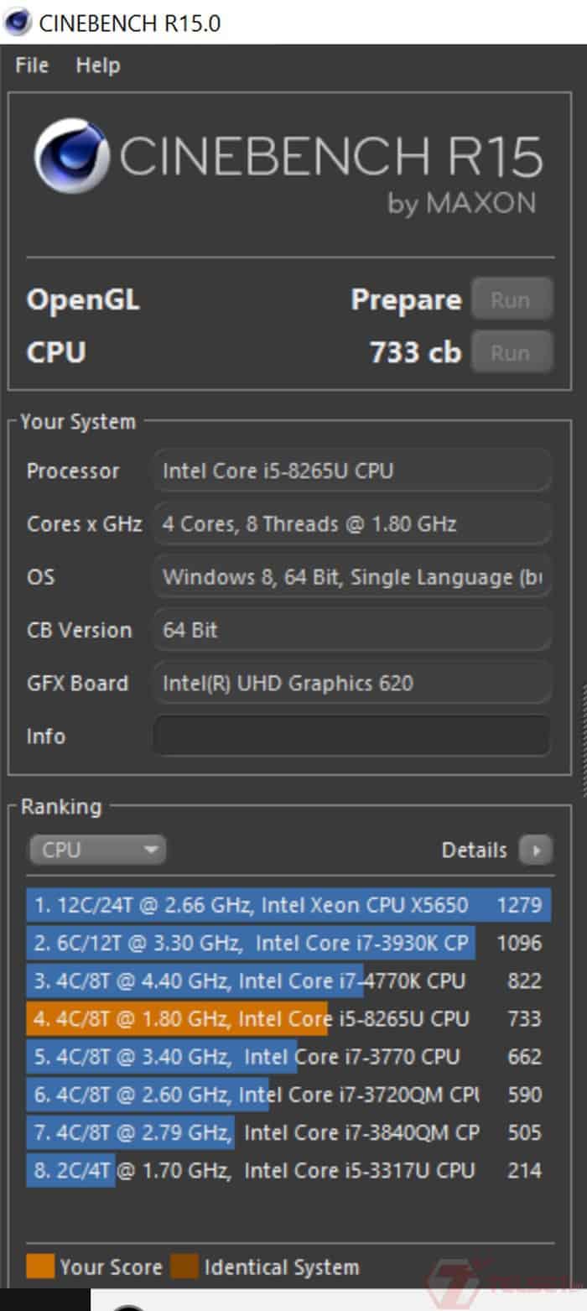
Task: Open the File menu
Action: point(32,65)
